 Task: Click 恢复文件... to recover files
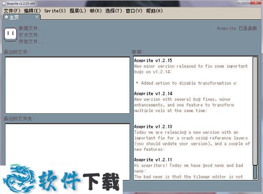point(32,41)
